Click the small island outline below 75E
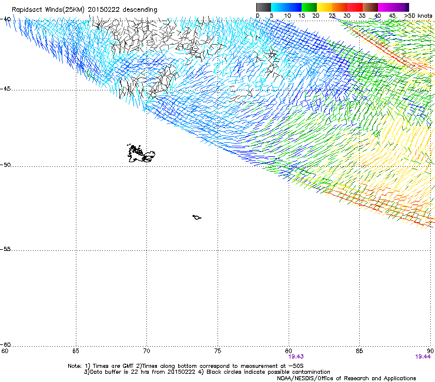The height and width of the screenshot is (382, 435). coord(197,217)
